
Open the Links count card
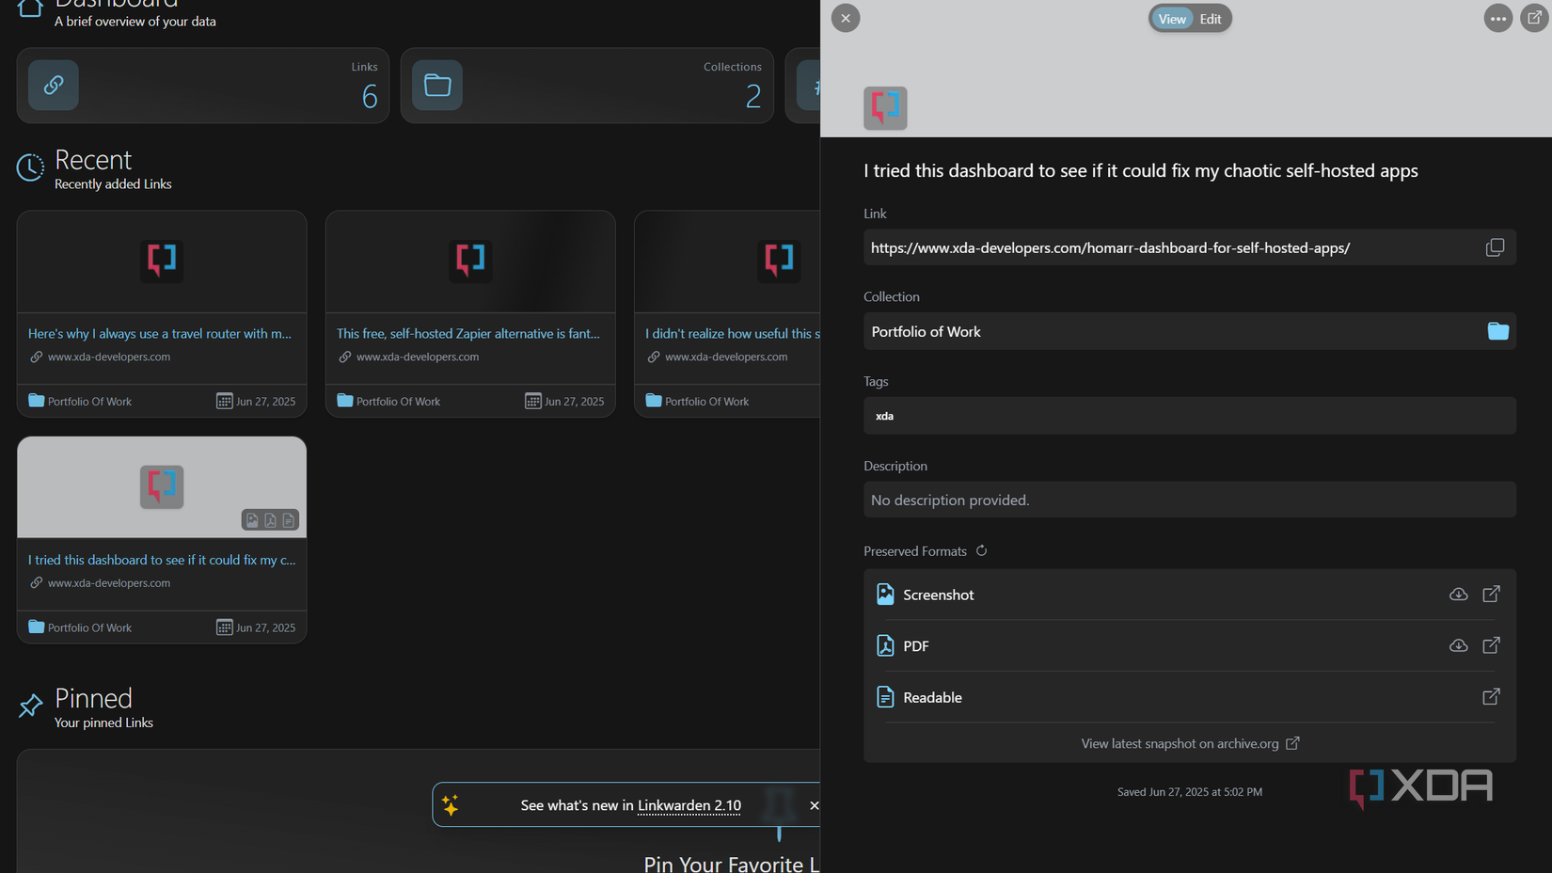coord(203,86)
